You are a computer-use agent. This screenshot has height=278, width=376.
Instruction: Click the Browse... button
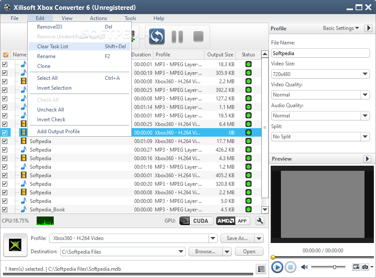[x=205, y=252]
